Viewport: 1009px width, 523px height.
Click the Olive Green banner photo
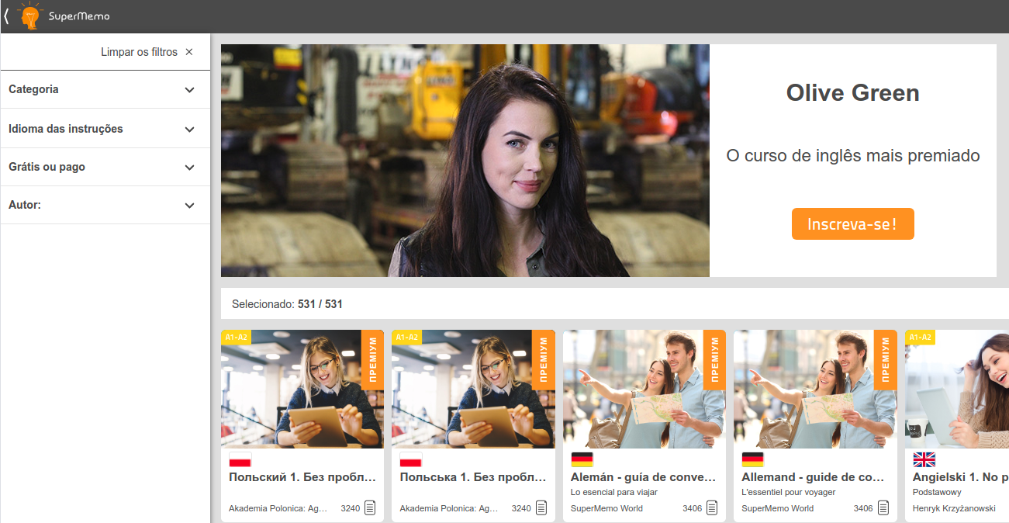[465, 161]
